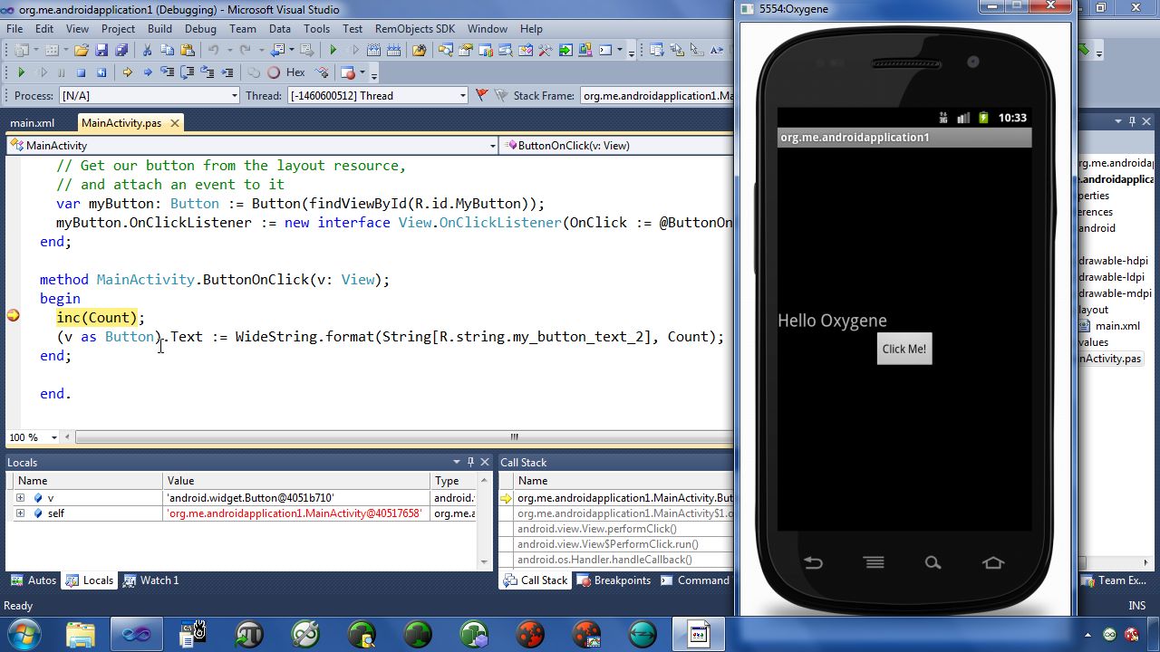The width and height of the screenshot is (1160, 652).
Task: Open the Locals panel options dropdown arrow
Action: 457,462
